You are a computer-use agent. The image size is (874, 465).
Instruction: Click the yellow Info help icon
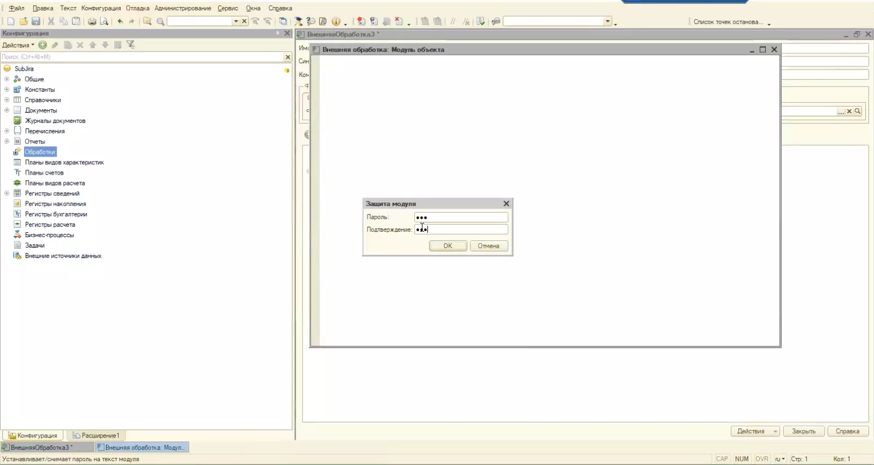336,21
